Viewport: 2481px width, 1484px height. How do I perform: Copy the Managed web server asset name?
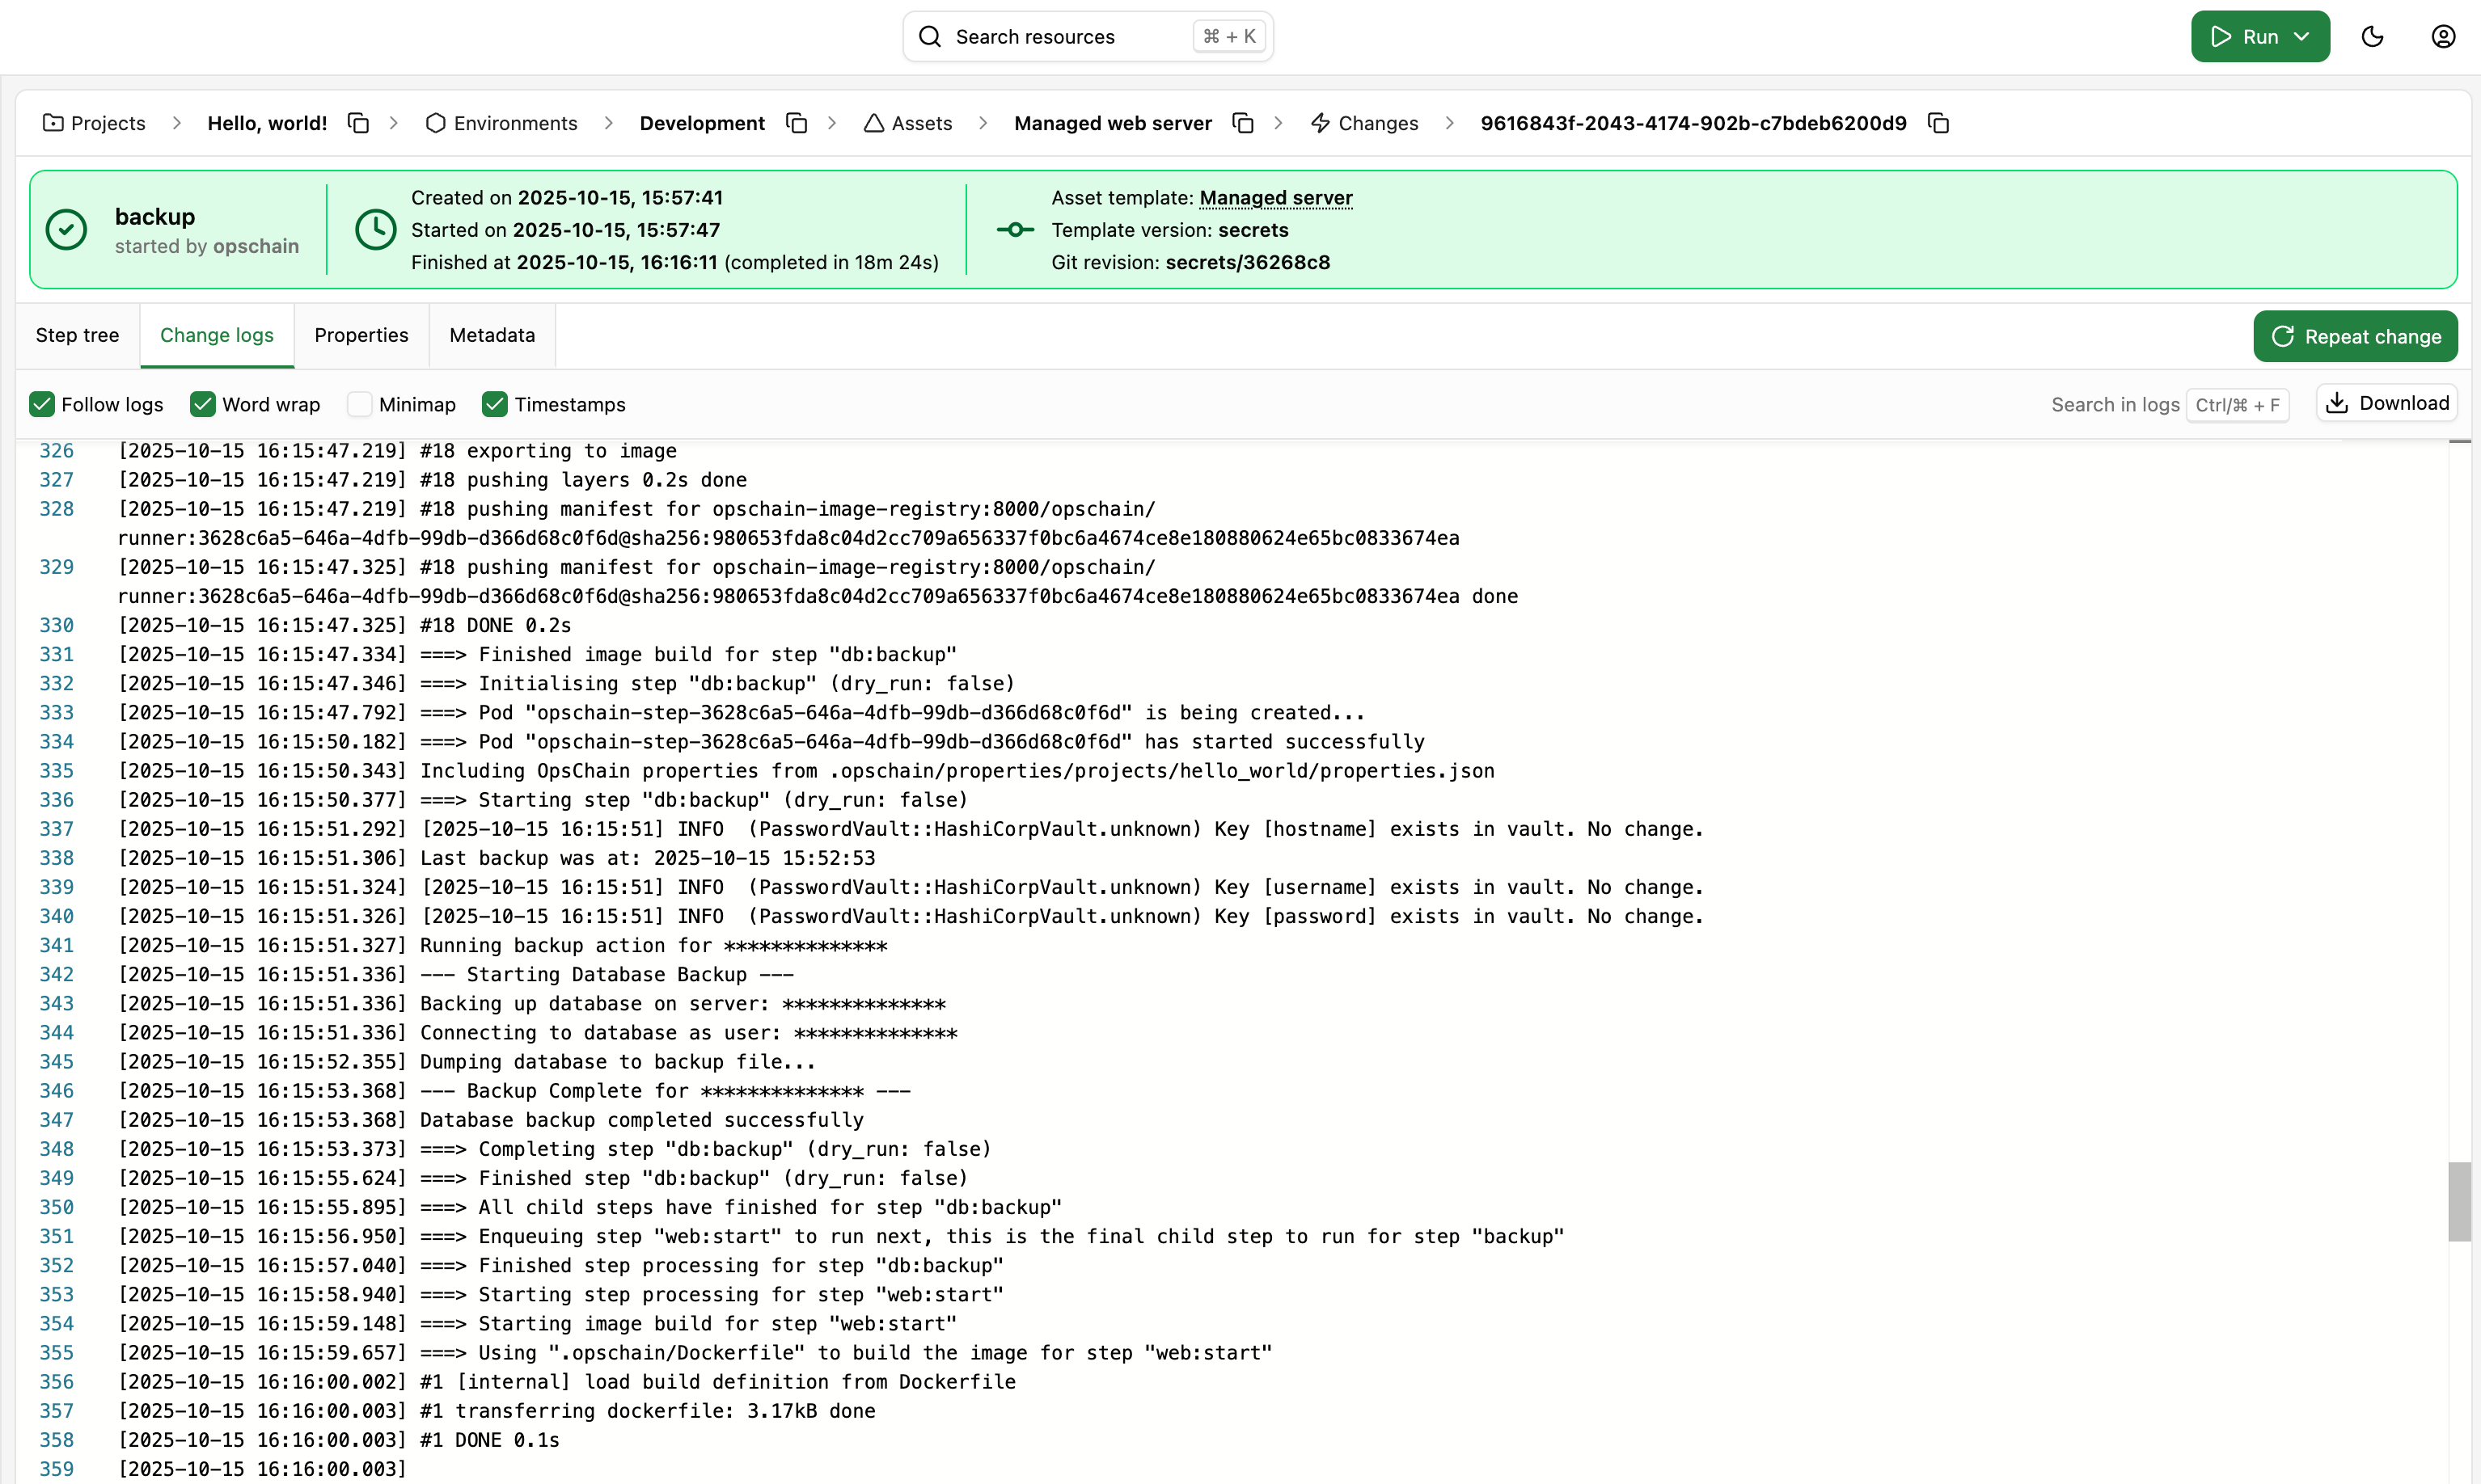coord(1242,123)
